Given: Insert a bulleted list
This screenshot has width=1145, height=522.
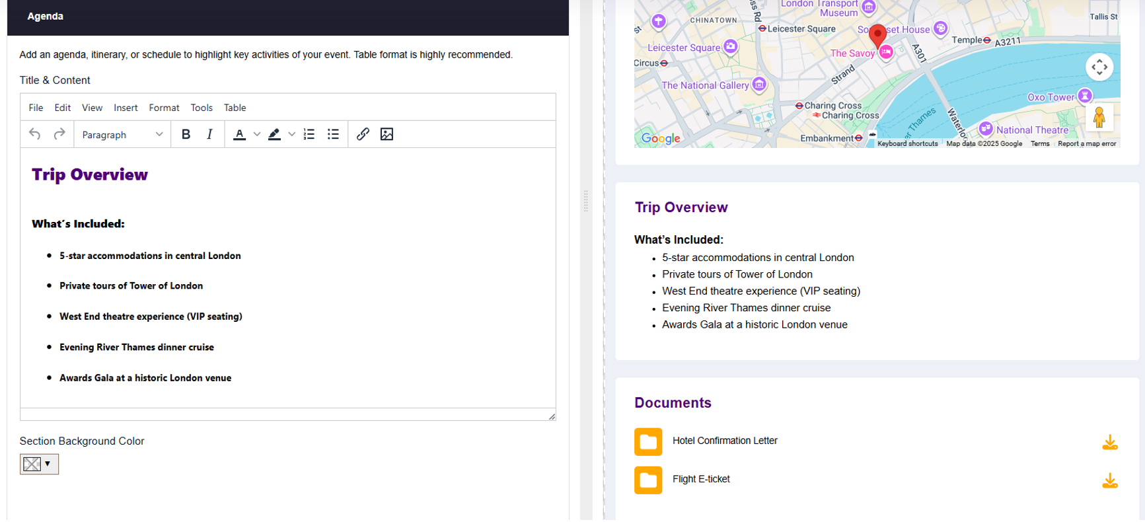Looking at the screenshot, I should (333, 134).
